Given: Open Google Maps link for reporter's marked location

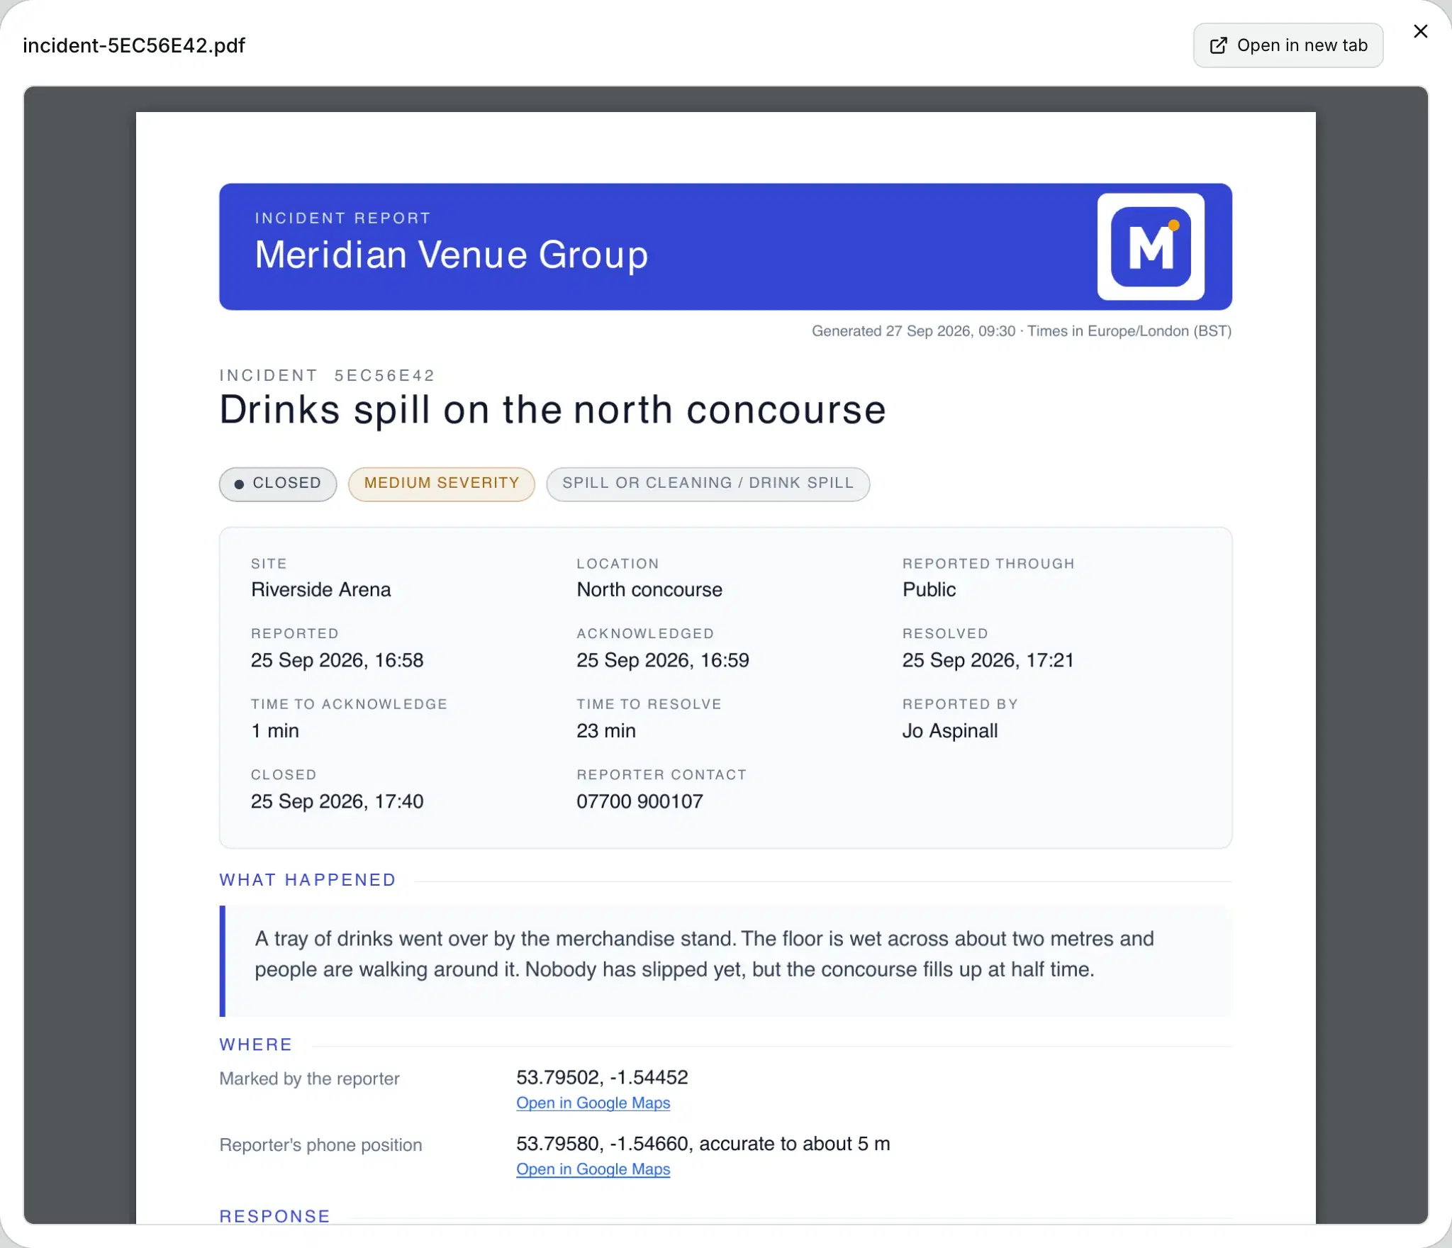Looking at the screenshot, I should pos(593,1103).
